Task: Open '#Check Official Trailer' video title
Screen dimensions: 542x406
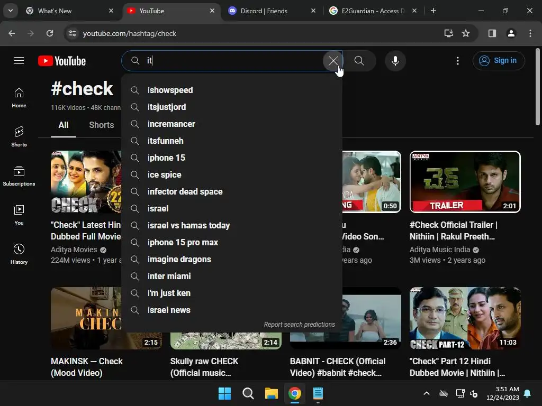Action: pos(454,230)
